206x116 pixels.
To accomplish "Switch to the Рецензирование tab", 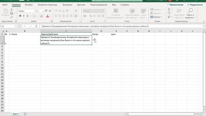I will coord(99,5).
